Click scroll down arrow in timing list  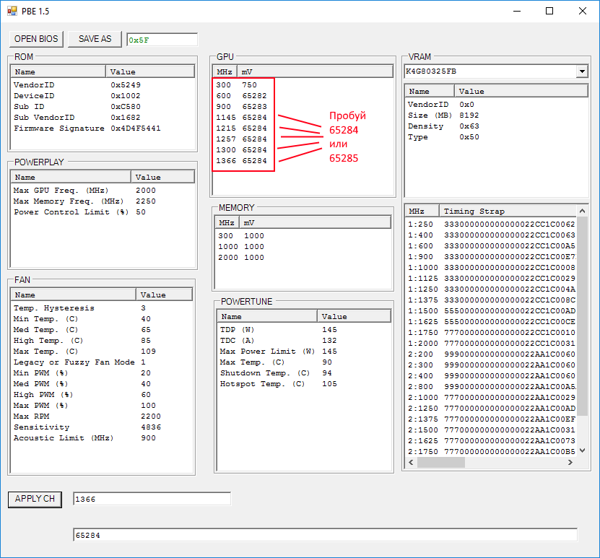(582, 450)
